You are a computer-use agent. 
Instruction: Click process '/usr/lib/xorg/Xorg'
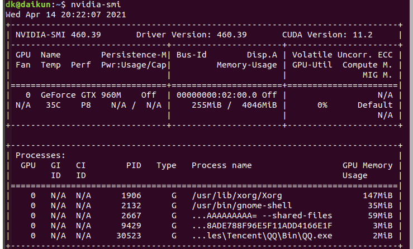coord(237,195)
